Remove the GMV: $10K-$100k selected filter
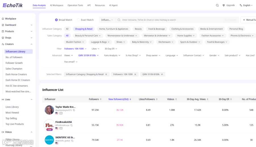The image size is (256, 147). 162,74
